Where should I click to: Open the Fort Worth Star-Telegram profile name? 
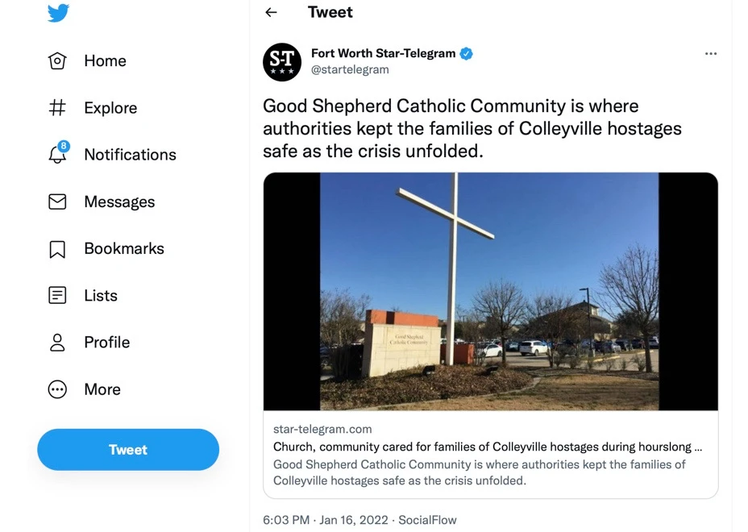point(383,53)
